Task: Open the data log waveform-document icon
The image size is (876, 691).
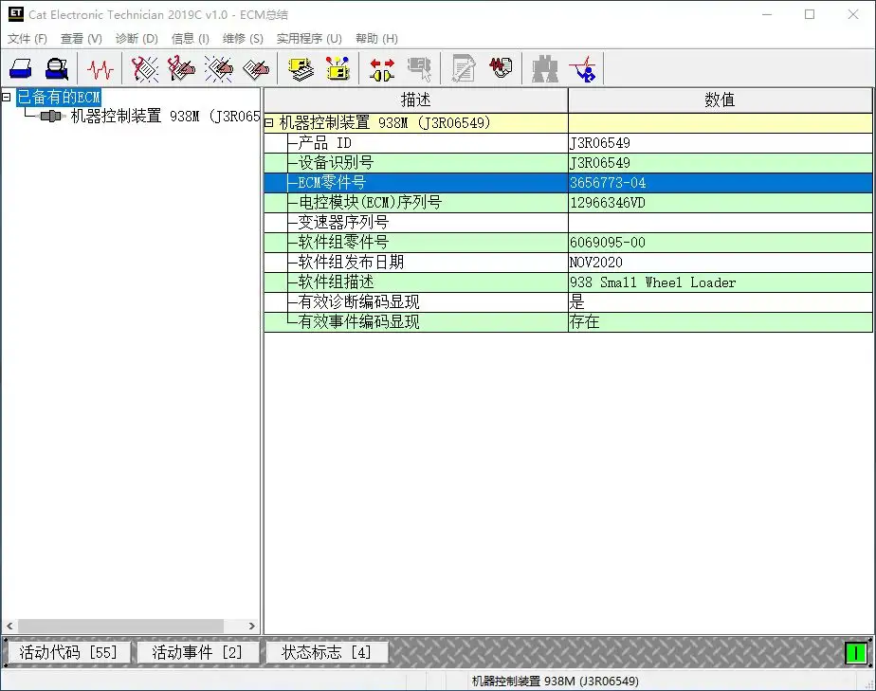Action: pyautogui.click(x=501, y=68)
